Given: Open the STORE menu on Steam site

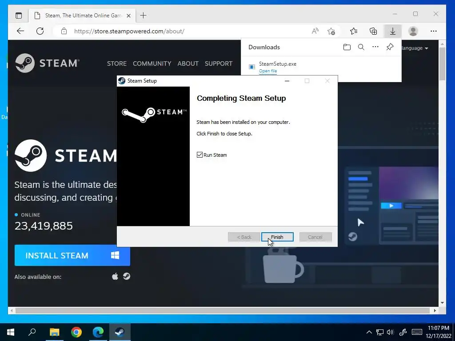Looking at the screenshot, I should pyautogui.click(x=117, y=63).
